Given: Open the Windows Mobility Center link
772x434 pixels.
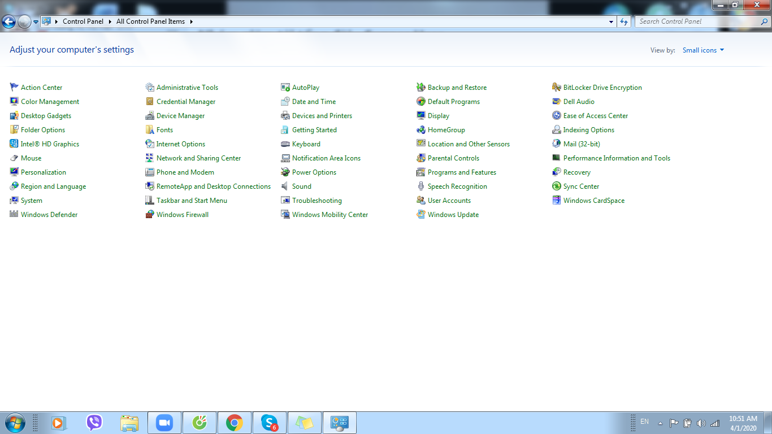Looking at the screenshot, I should (330, 215).
